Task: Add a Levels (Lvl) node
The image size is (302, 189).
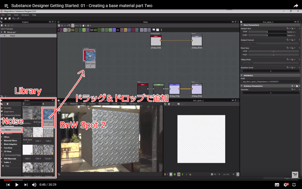Action: point(110,30)
